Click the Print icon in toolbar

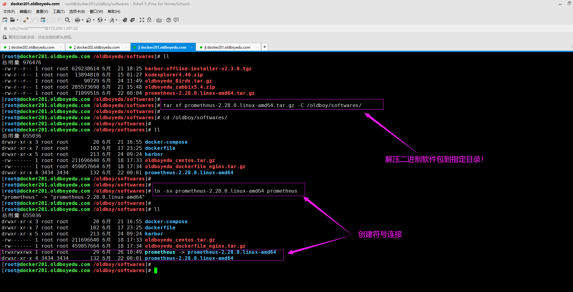(x=78, y=20)
